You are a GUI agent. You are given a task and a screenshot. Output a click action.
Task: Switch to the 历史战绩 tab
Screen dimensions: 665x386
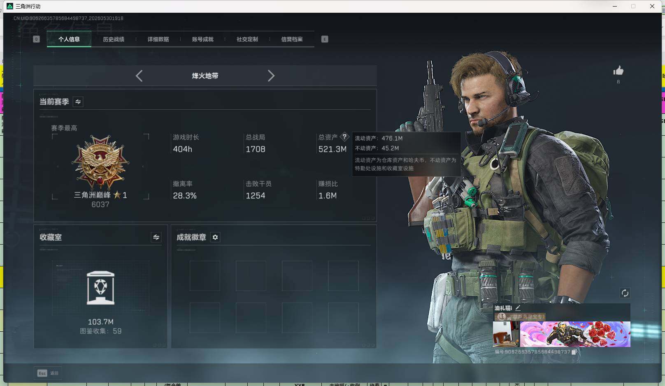tap(114, 39)
